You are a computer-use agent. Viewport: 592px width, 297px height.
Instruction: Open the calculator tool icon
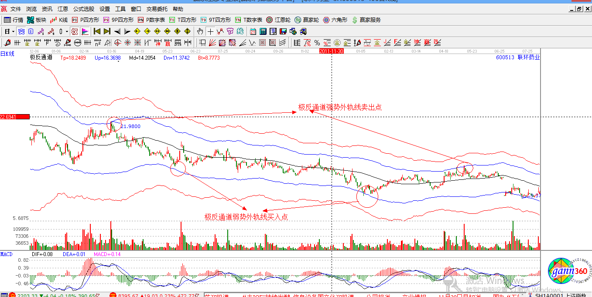point(263,31)
